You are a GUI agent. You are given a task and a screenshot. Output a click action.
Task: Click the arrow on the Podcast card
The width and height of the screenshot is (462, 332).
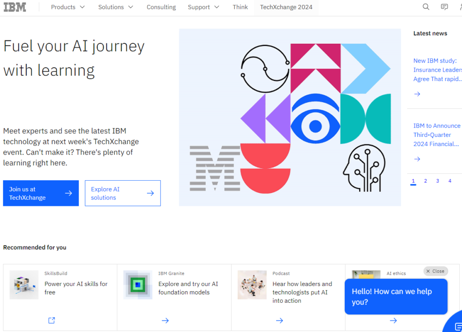coord(279,321)
